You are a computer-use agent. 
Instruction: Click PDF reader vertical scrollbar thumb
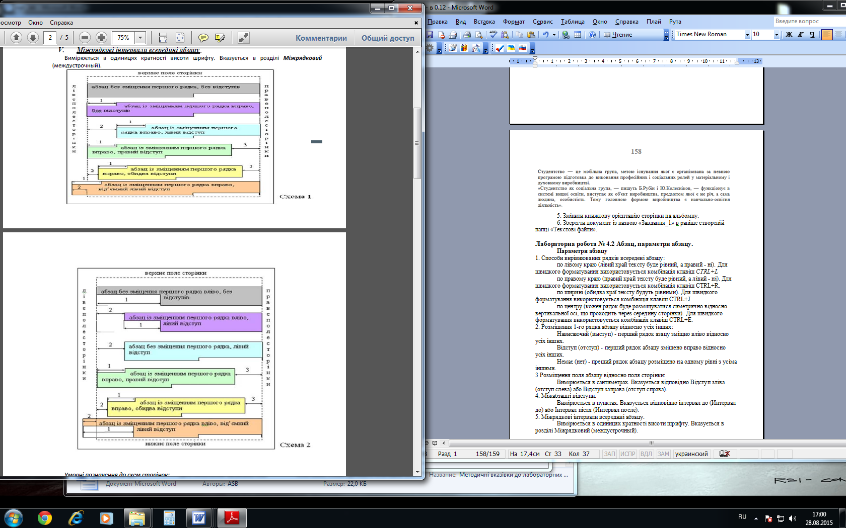coord(417,143)
